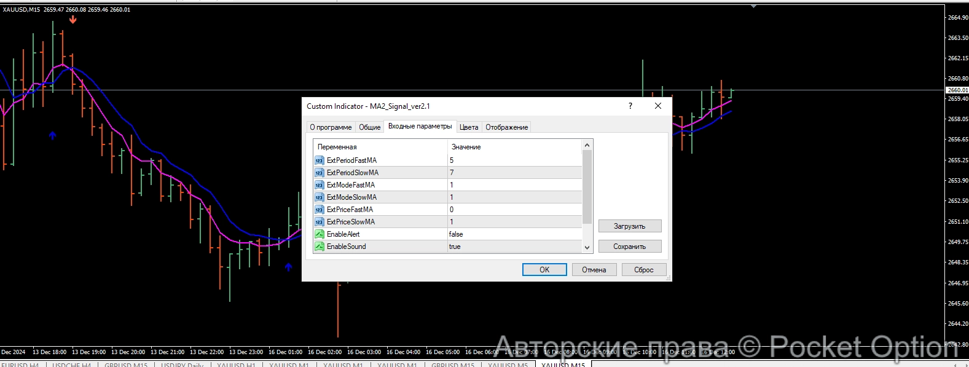Click the Загрузить button

point(630,226)
